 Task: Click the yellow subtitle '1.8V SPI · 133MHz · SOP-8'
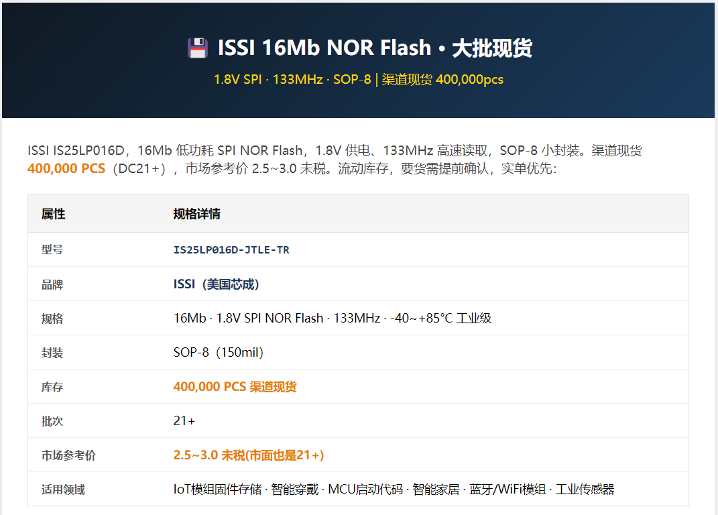click(292, 80)
